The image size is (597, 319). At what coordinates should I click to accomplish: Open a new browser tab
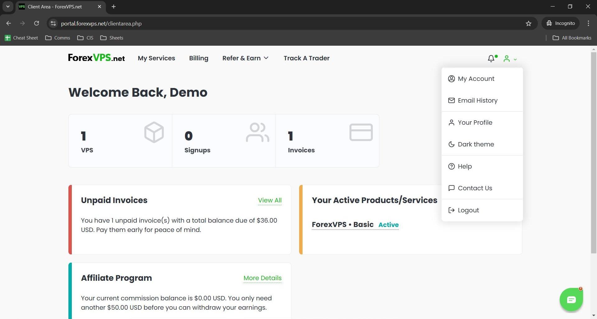click(113, 7)
